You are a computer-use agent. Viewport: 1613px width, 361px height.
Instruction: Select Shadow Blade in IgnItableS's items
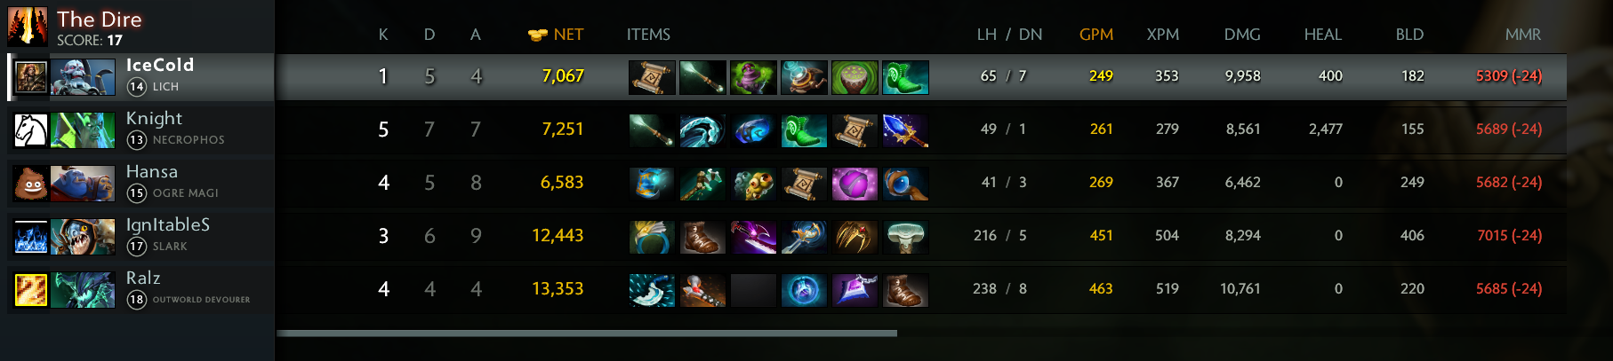[x=753, y=237]
